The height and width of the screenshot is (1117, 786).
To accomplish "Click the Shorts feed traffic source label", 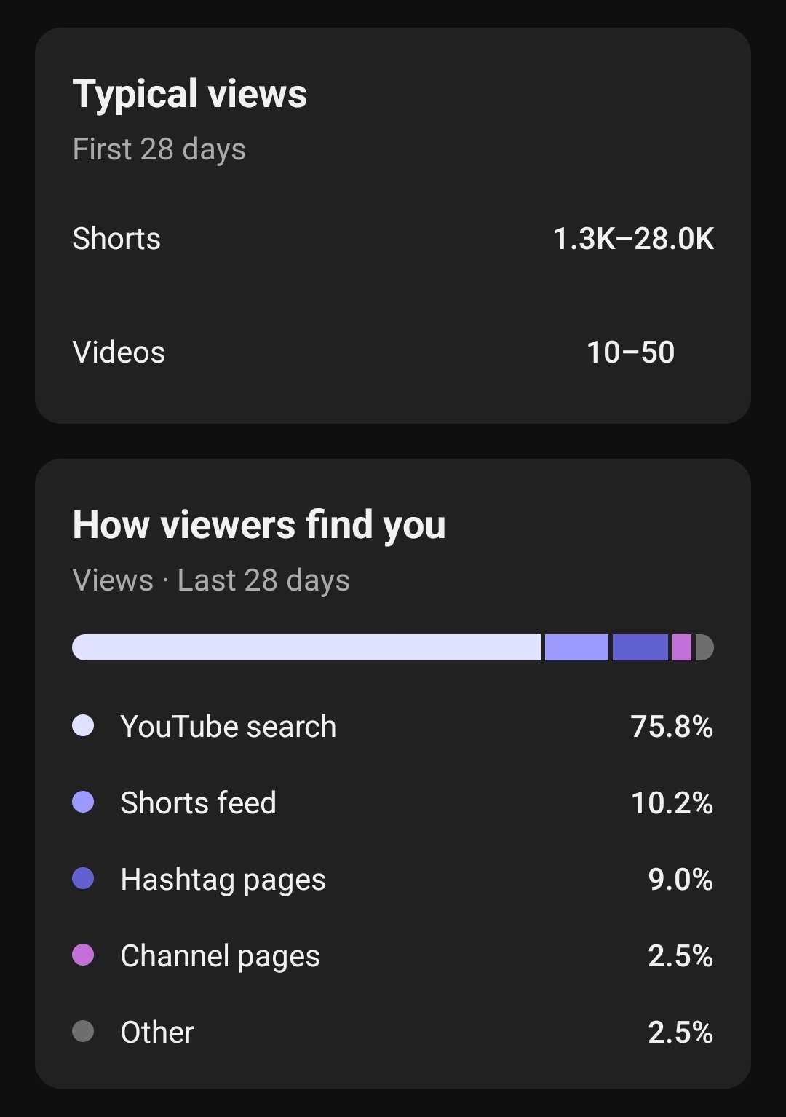I will [198, 802].
